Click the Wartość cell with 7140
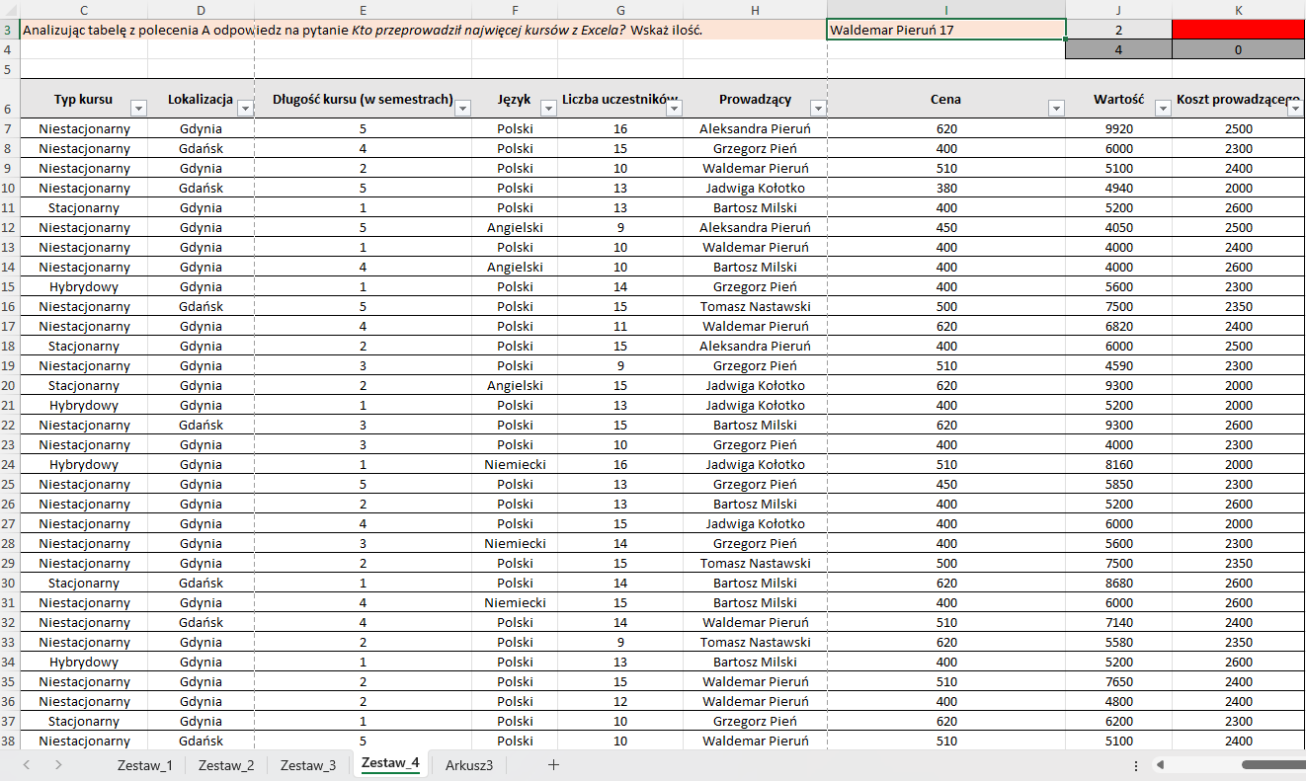Viewport: 1306px width, 782px height. tap(1118, 622)
